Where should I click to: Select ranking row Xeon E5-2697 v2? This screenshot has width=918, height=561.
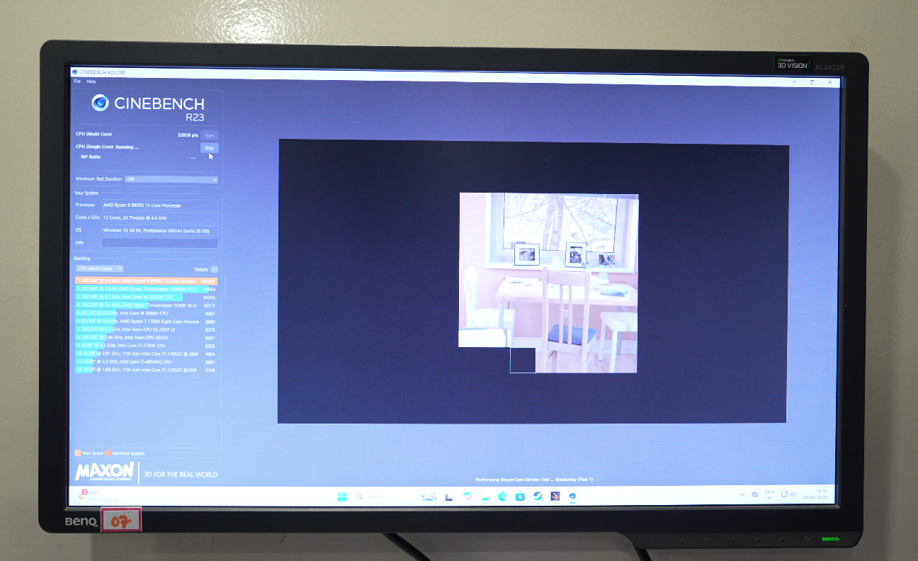coord(147,329)
